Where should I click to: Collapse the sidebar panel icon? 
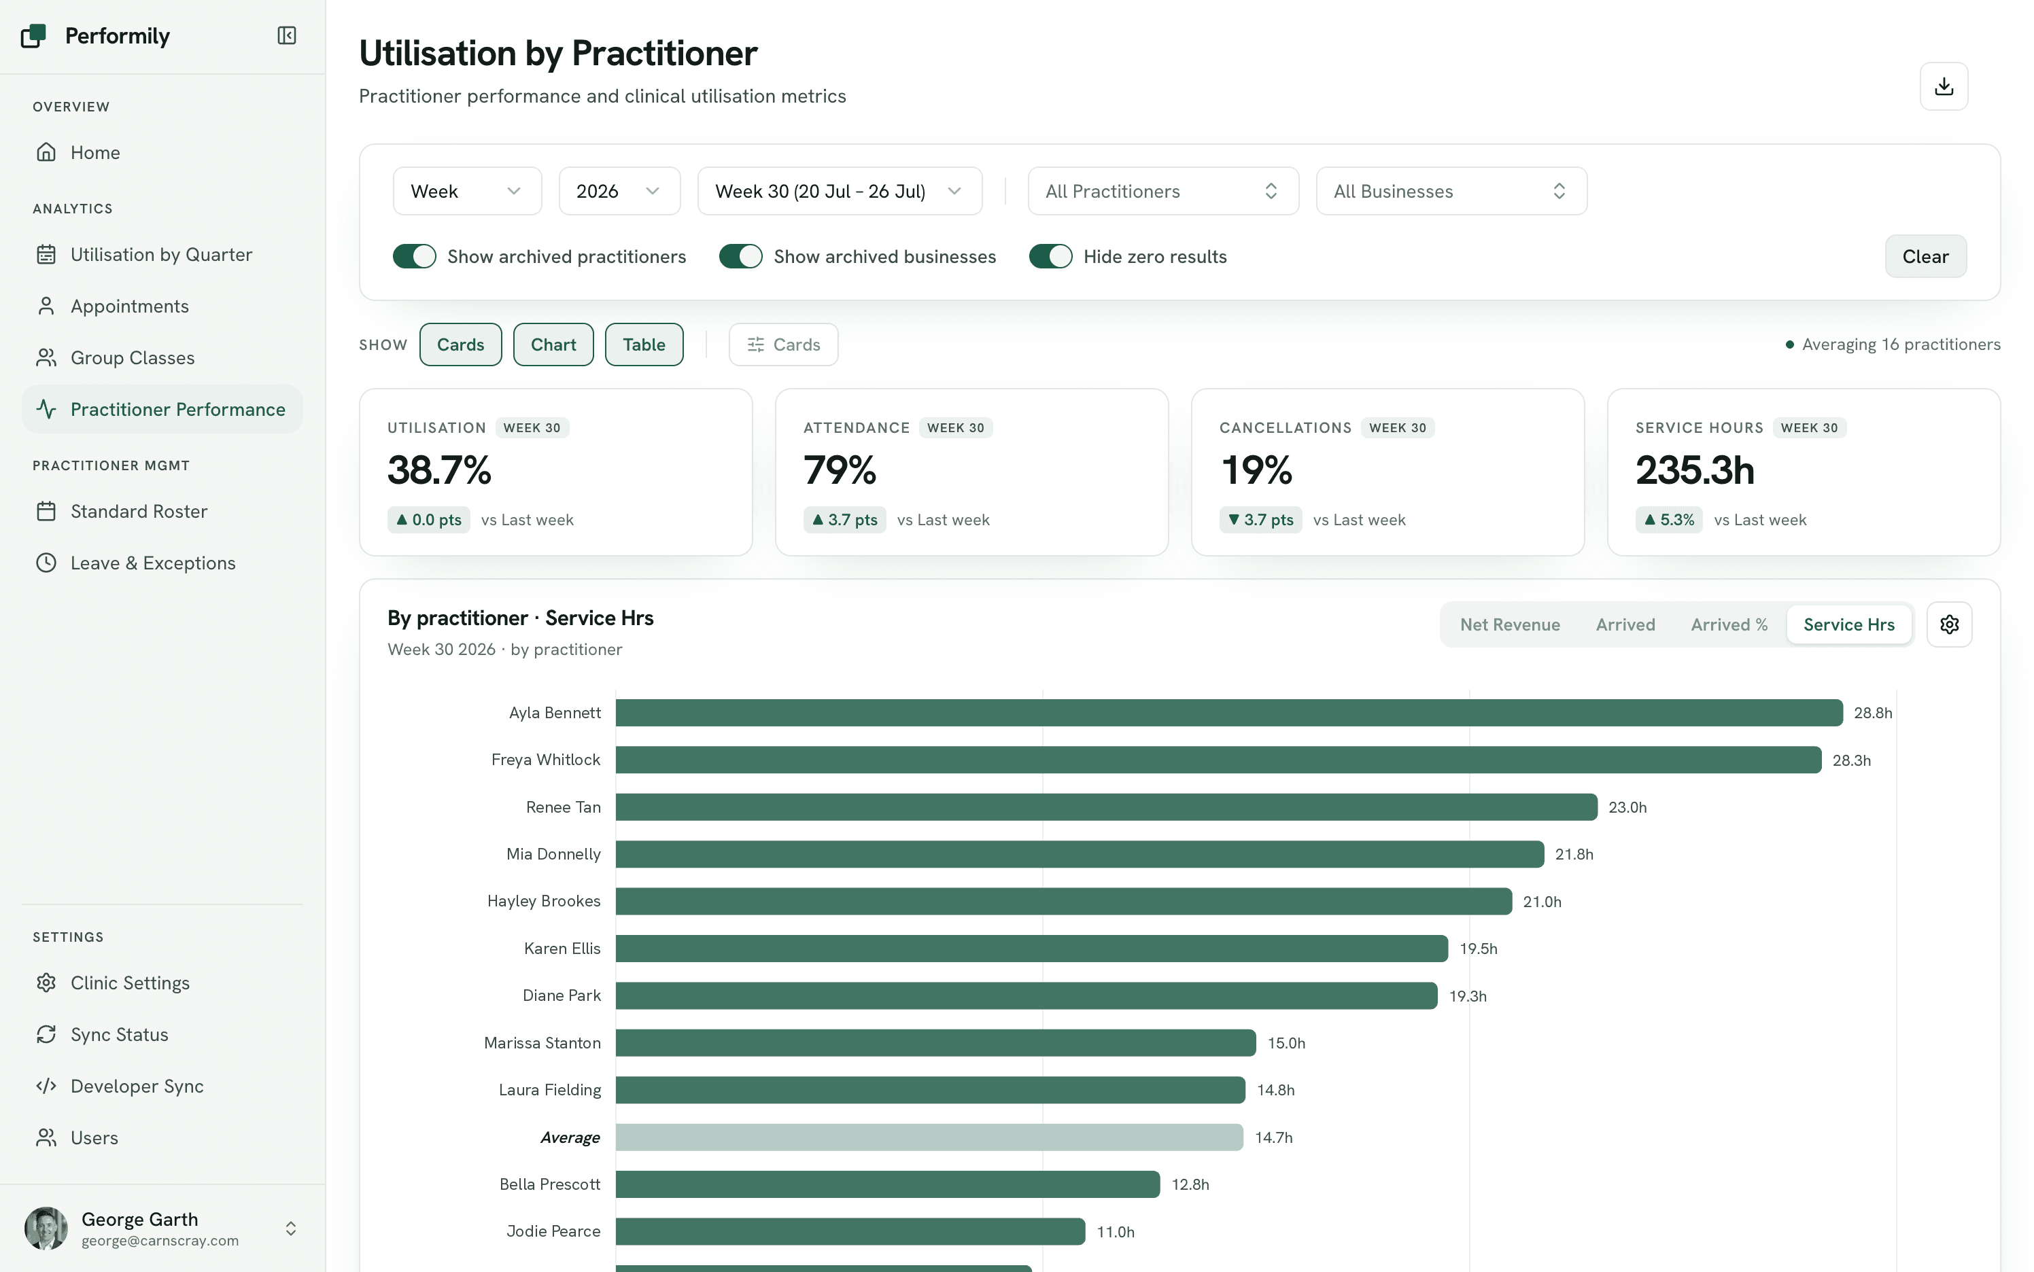tap(287, 35)
